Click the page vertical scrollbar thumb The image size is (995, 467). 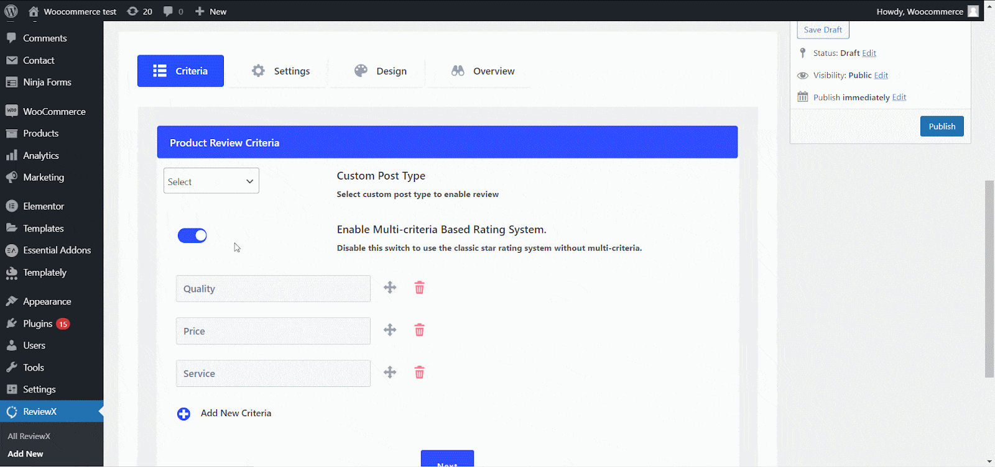pos(989,278)
